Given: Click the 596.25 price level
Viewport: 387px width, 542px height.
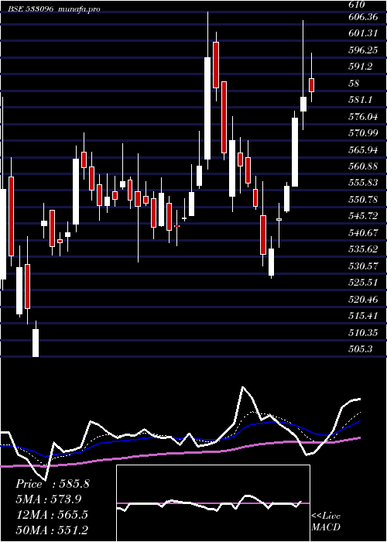Looking at the screenshot, I should 363,50.
